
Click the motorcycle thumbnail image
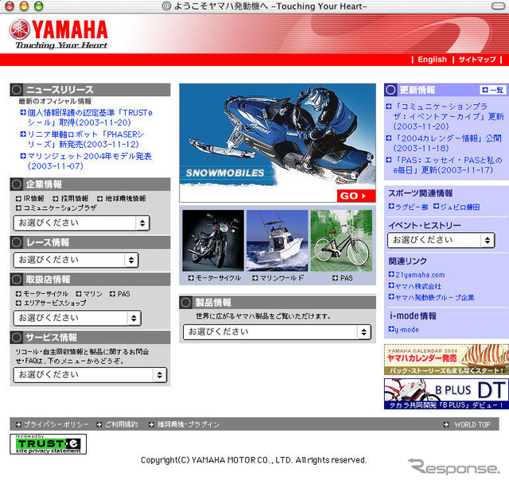(213, 240)
